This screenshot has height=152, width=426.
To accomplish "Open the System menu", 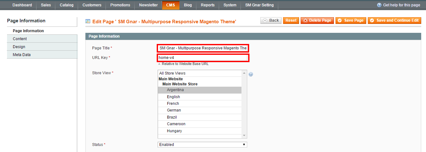I will pyautogui.click(x=230, y=5).
